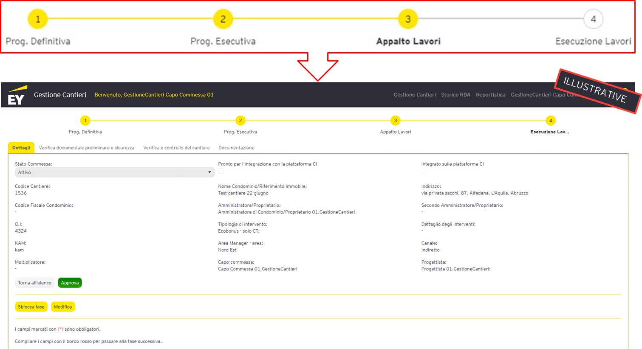Switch to Verifica documentale preliminare e sicurezza tab
642x349 pixels.
click(87, 148)
